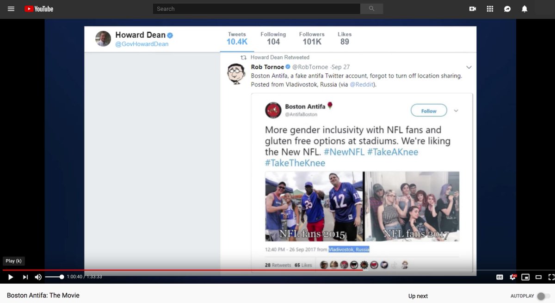The width and height of the screenshot is (555, 303).
Task: Enable the miniplayer
Action: point(525,277)
